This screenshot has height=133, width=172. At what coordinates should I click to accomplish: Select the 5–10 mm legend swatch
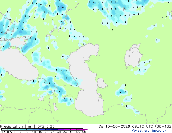pyautogui.click(x=30, y=129)
